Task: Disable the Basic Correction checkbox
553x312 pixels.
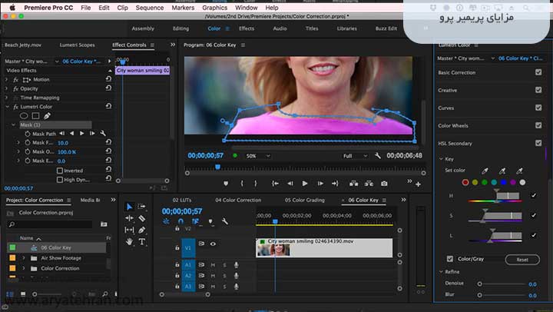Action: (x=538, y=72)
